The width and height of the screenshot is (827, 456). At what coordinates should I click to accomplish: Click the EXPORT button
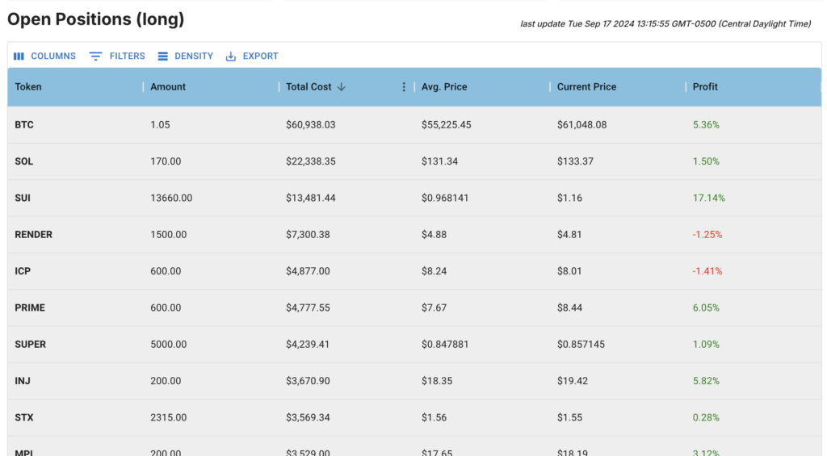click(252, 56)
